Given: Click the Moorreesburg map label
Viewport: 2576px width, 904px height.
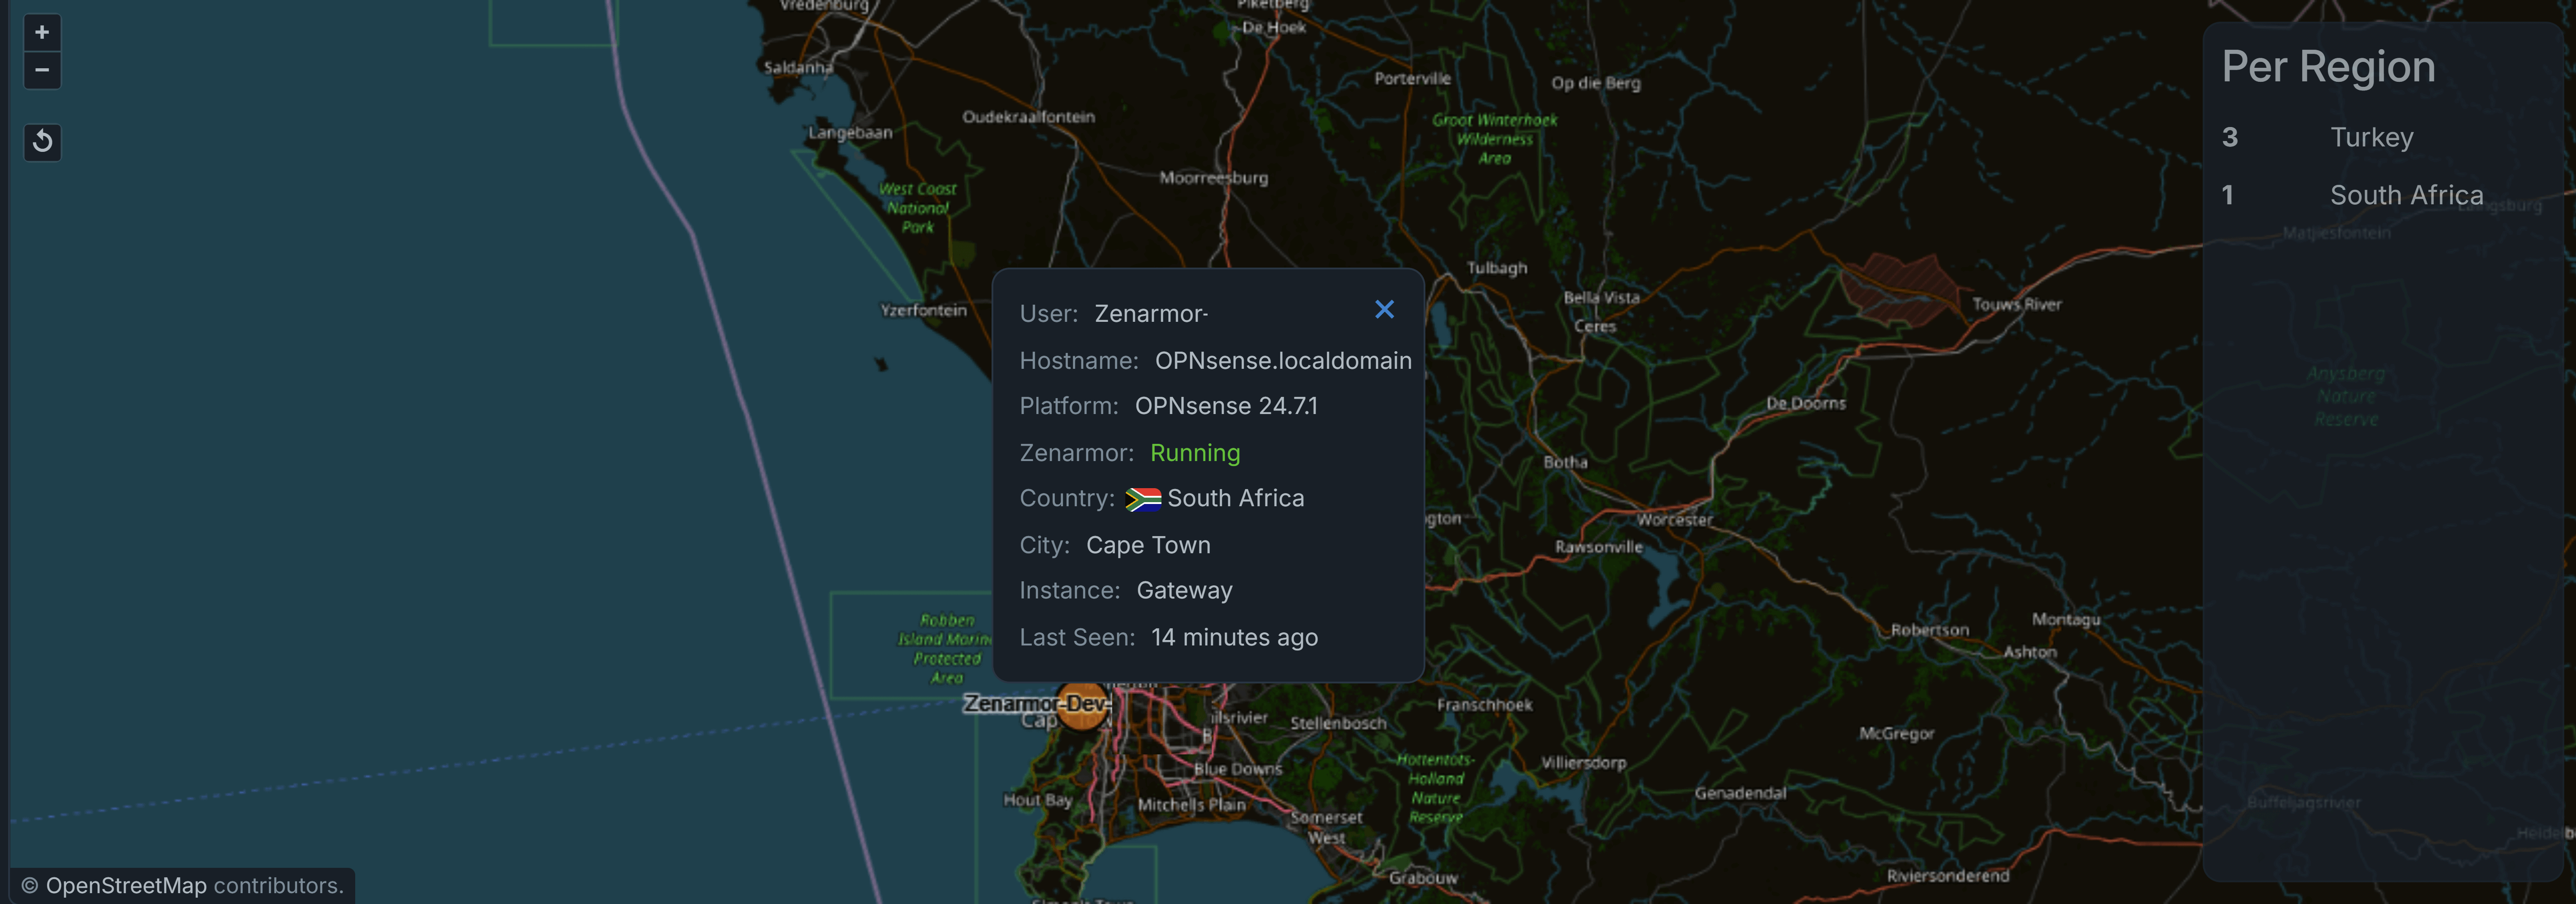Looking at the screenshot, I should point(1213,178).
